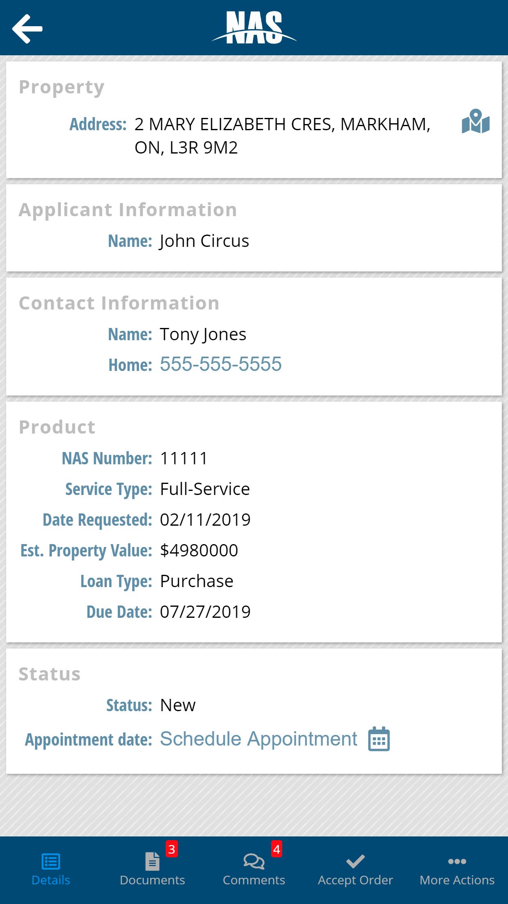
Task: Tap the NAS Number value 11111
Action: coord(184,458)
